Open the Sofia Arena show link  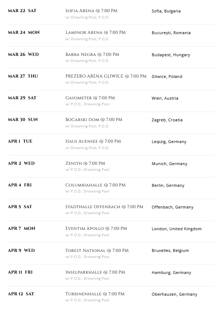point(91,11)
